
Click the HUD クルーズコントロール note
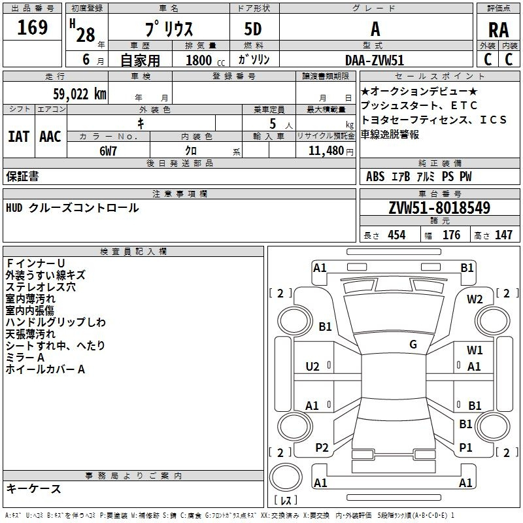click(x=73, y=208)
